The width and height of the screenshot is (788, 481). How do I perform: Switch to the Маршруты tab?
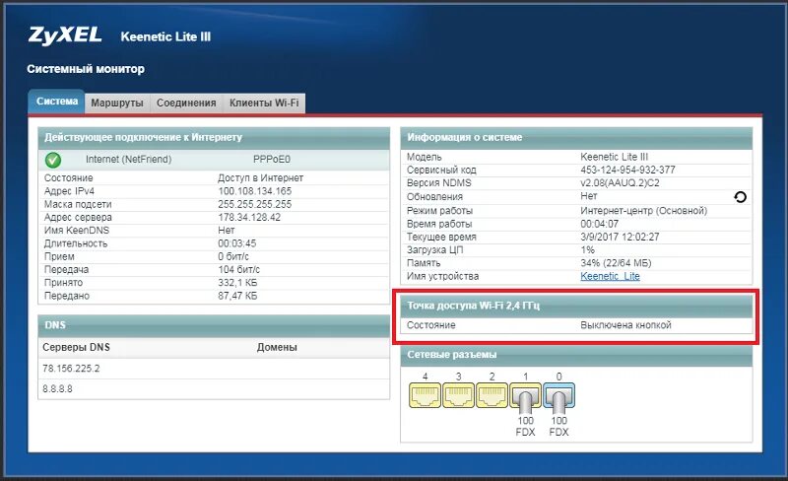(x=117, y=103)
